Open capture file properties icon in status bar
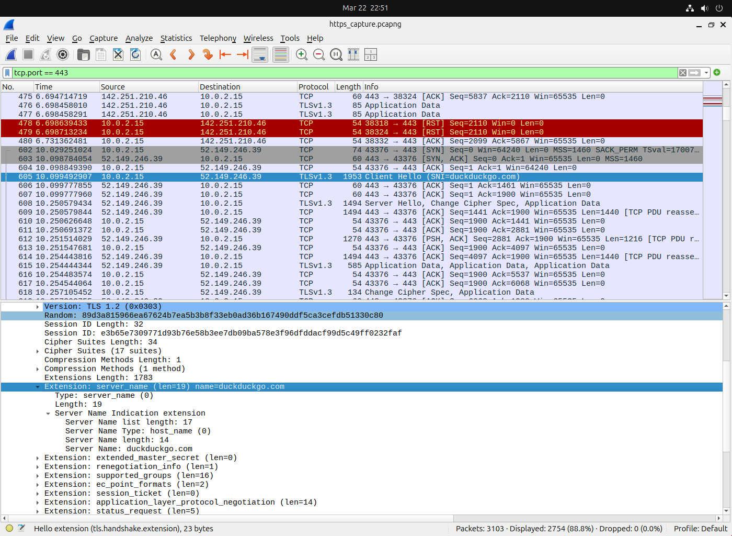This screenshot has height=536, width=732. coord(21,528)
